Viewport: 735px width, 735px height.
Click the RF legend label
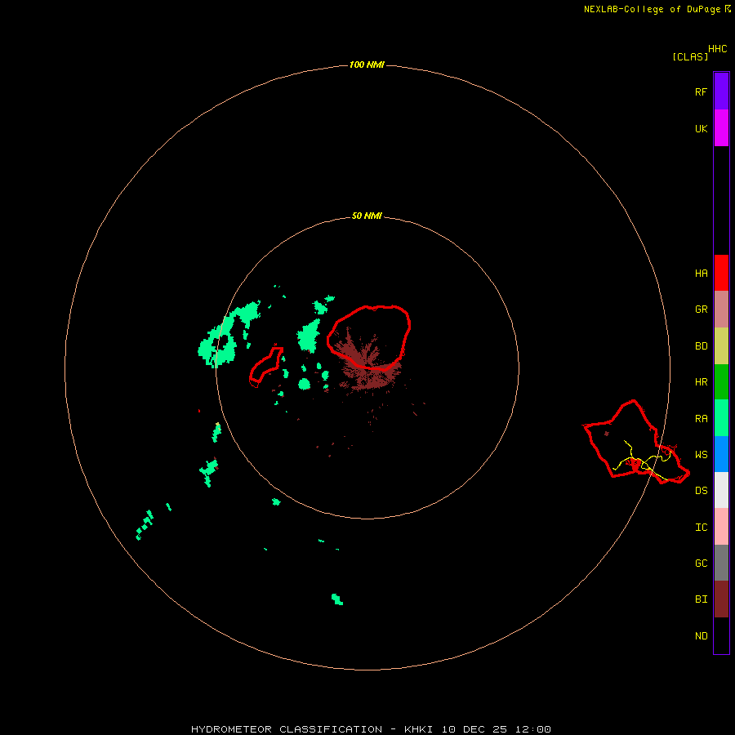click(x=701, y=92)
